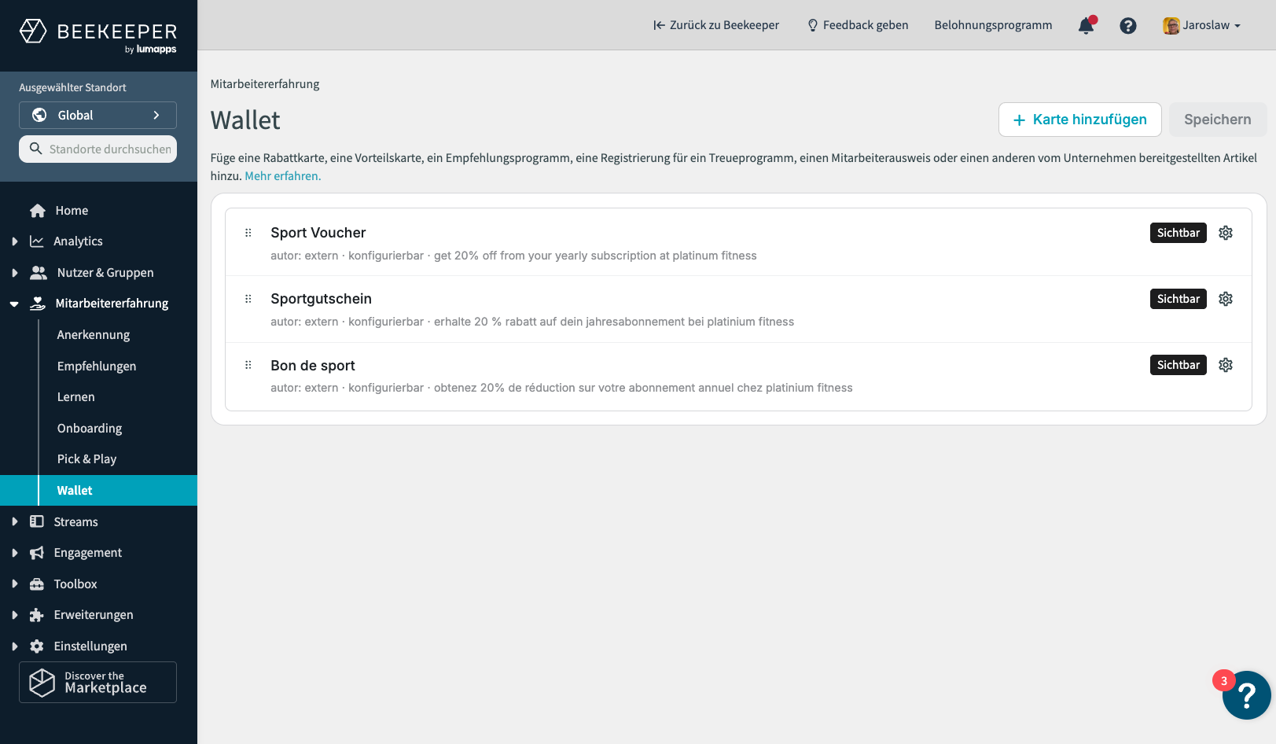Open settings gear for Bon de sport
The width and height of the screenshot is (1276, 744).
pyautogui.click(x=1226, y=365)
